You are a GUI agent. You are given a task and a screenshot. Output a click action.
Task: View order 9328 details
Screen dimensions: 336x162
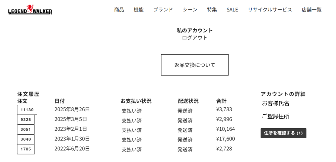26,120
